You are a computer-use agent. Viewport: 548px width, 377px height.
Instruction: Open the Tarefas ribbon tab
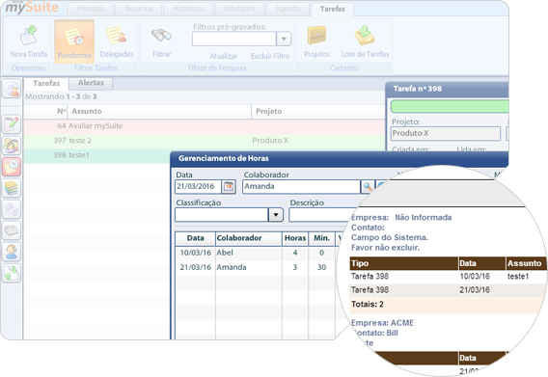[x=332, y=9]
